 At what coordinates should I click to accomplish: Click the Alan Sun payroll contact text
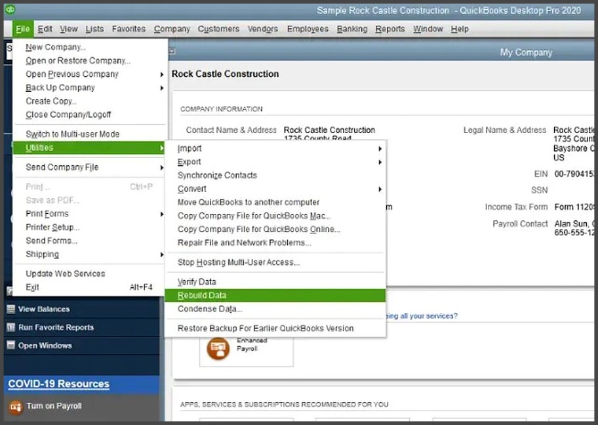574,224
